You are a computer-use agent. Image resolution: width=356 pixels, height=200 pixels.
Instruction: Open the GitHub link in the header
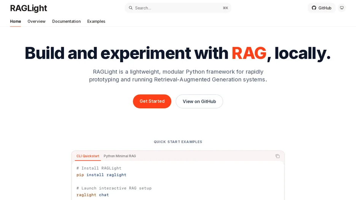[321, 8]
